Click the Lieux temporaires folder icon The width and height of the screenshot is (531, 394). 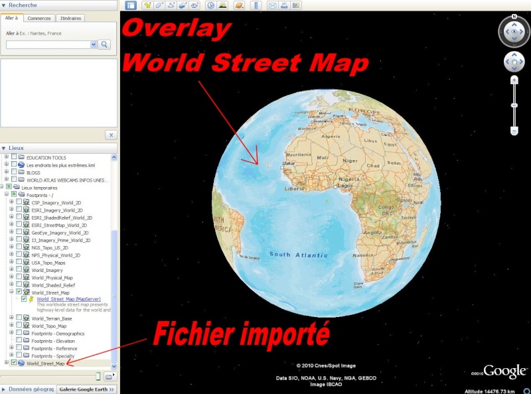16,187
